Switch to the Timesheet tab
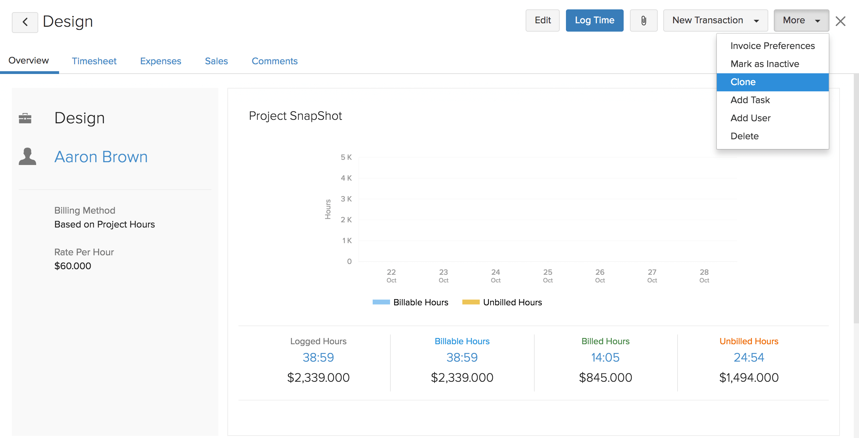Screen dimensions: 859x438 point(94,61)
